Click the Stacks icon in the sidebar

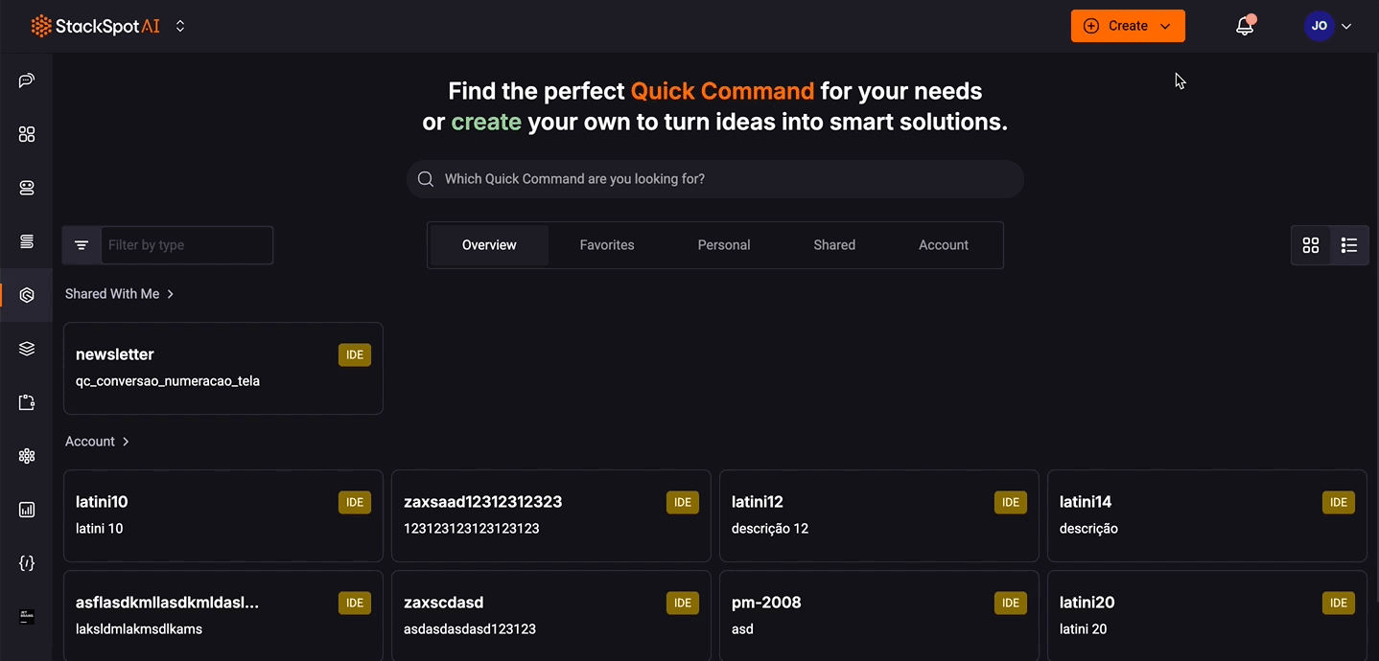point(26,240)
